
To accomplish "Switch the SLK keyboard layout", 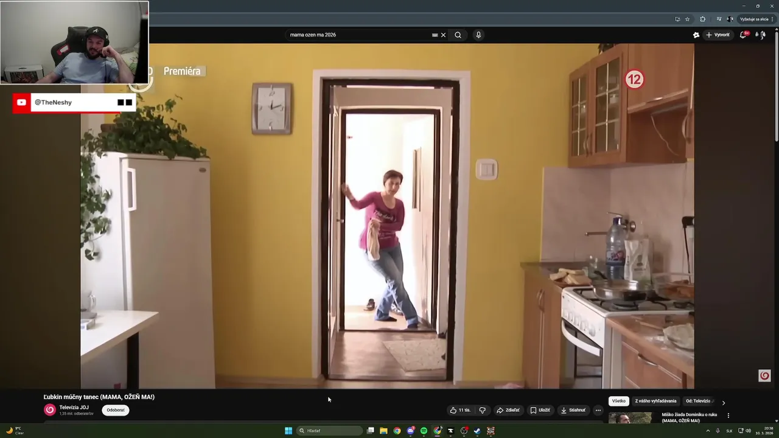I will pos(729,431).
